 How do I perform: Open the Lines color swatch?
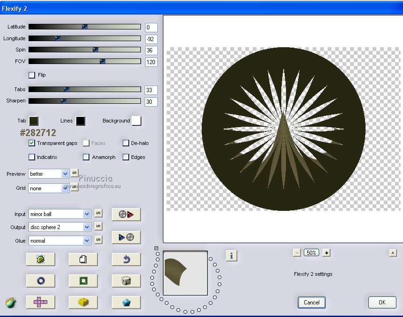[81, 121]
